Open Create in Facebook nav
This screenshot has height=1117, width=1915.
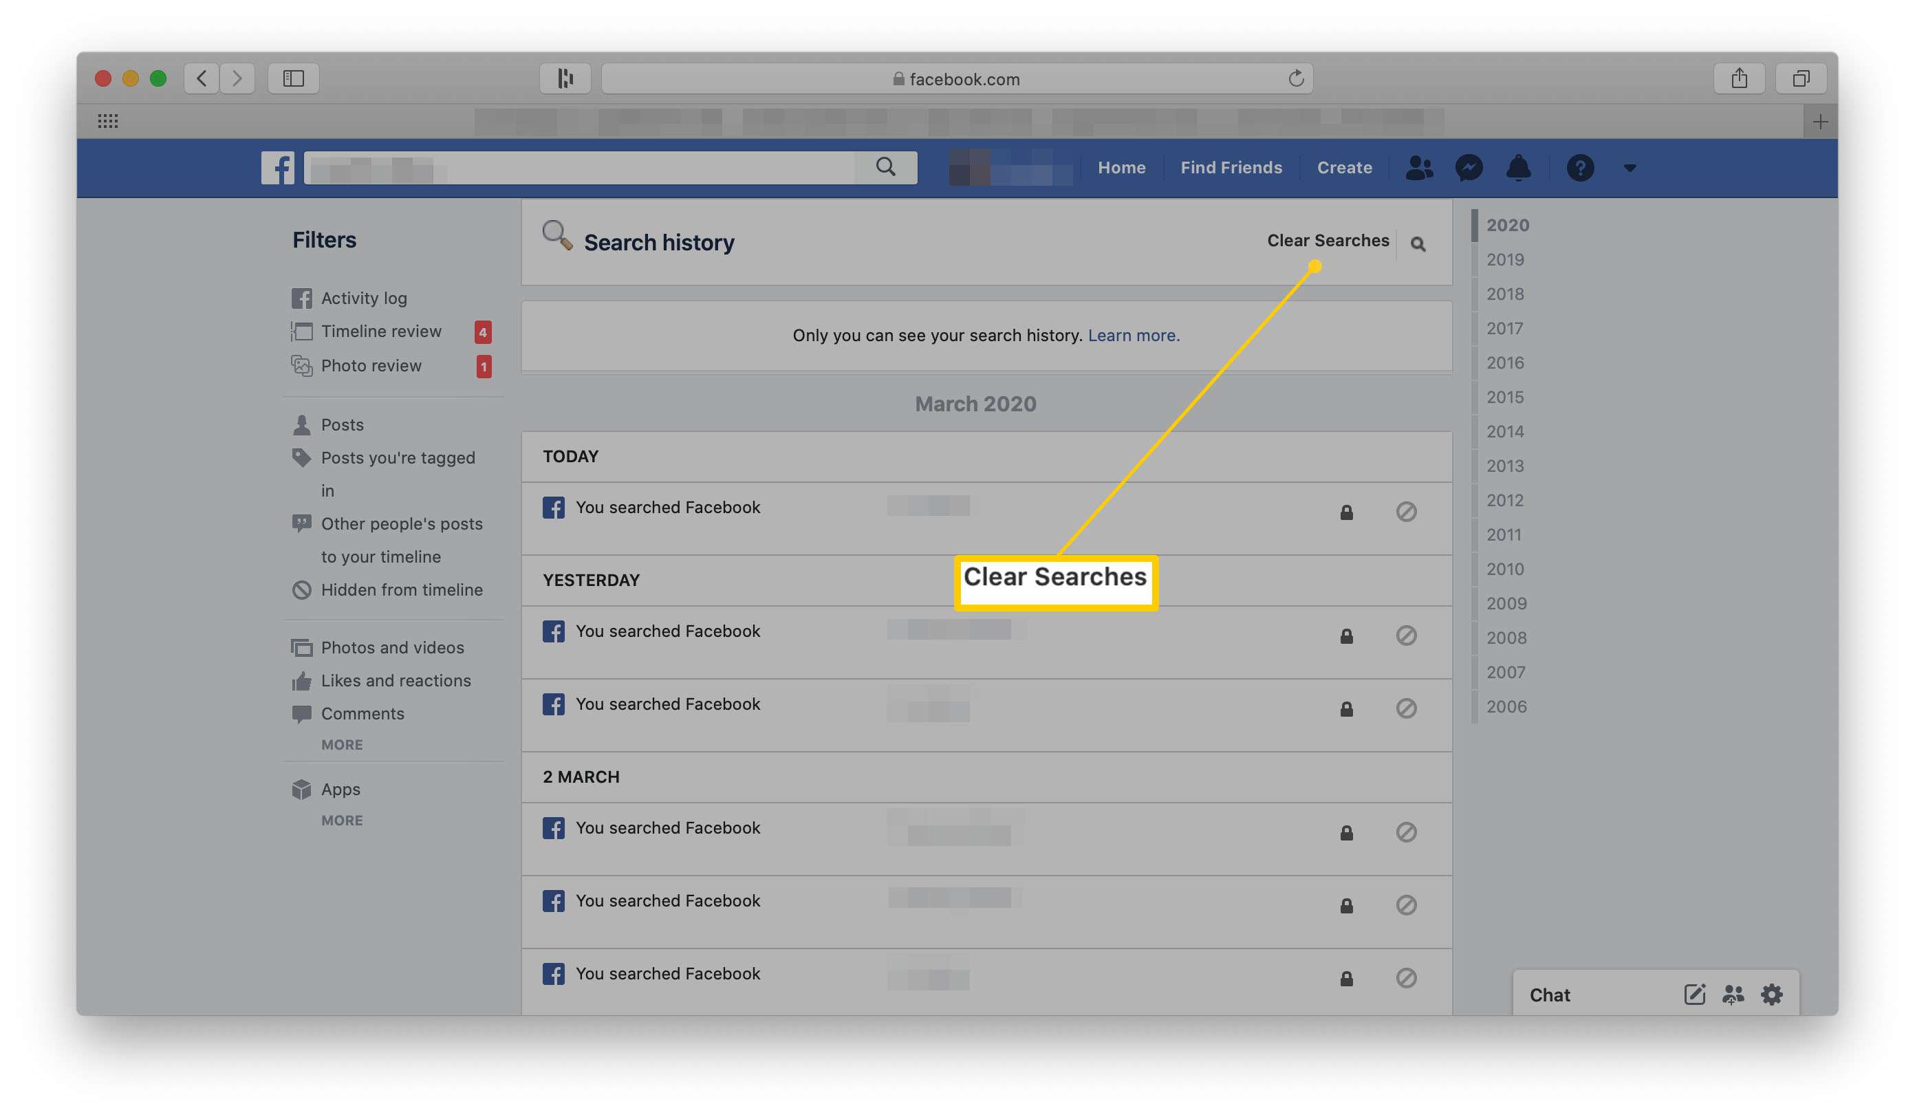[1343, 167]
